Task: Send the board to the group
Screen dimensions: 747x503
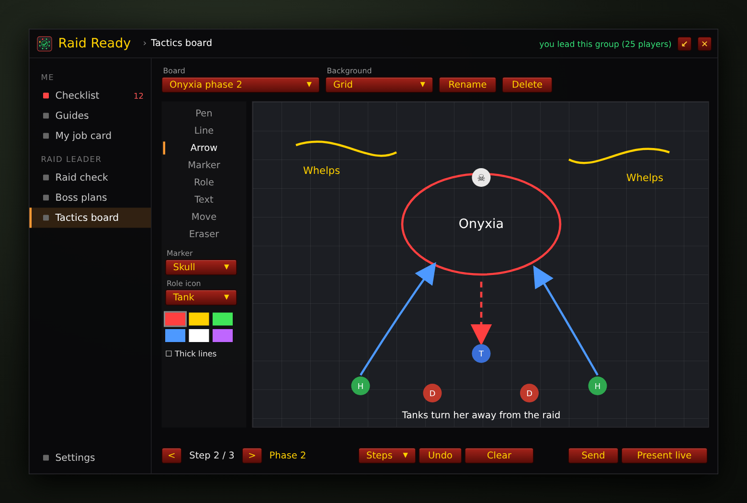Action: click(x=593, y=455)
